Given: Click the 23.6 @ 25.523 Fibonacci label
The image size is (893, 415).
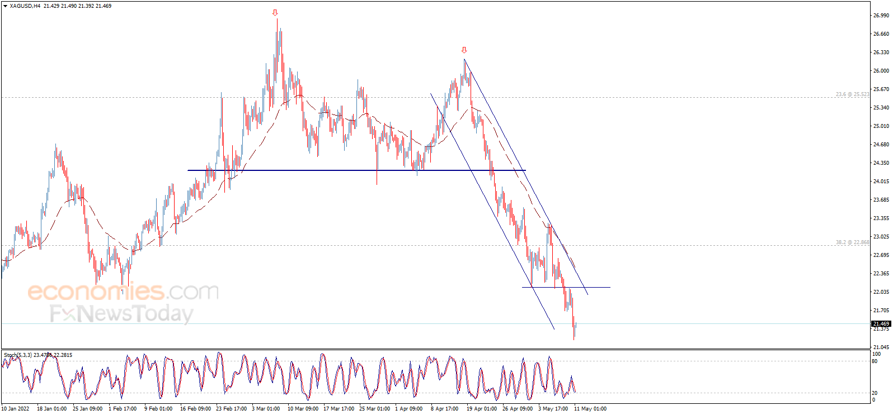Looking at the screenshot, I should click(x=852, y=94).
